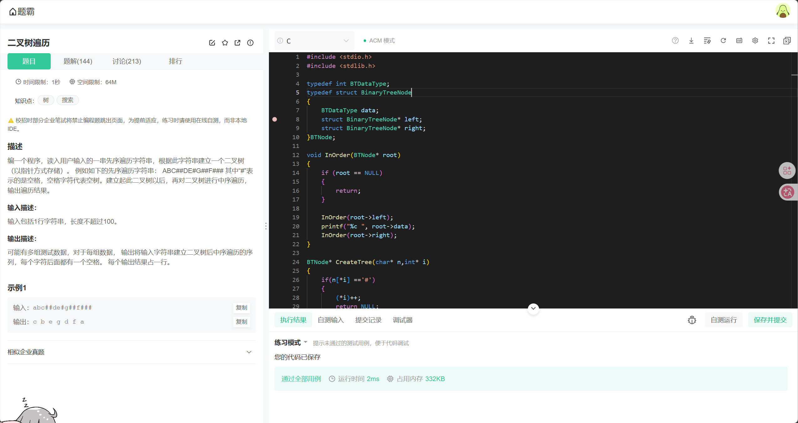Image resolution: width=798 pixels, height=423 pixels.
Task: Switch to the 题解(144) tab
Action: tap(78, 61)
